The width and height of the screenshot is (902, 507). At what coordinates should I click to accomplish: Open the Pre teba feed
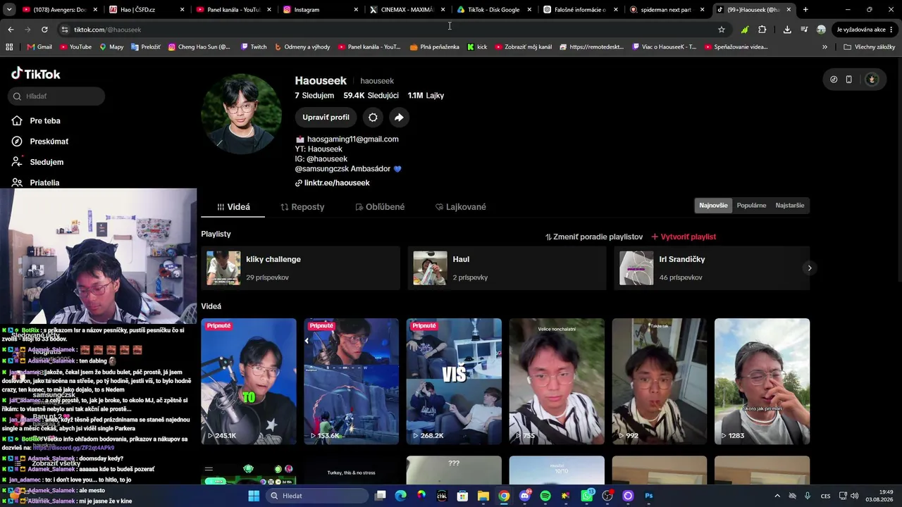45,121
